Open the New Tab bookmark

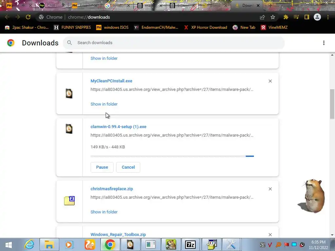[x=244, y=27]
